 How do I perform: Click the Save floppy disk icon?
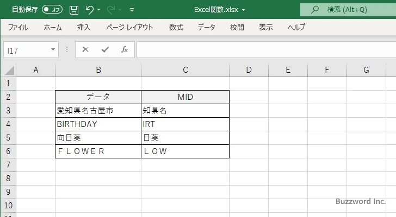point(74,10)
